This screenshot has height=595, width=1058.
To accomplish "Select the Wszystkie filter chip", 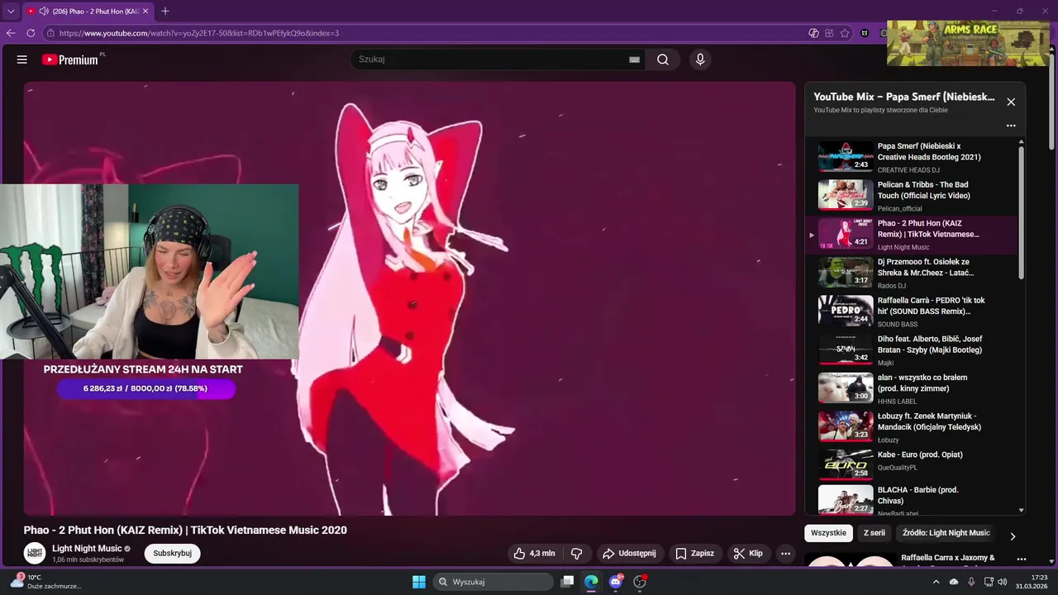I will (828, 533).
